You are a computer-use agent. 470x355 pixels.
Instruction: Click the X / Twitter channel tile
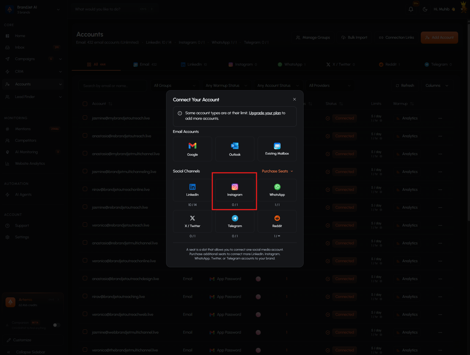pos(192,221)
